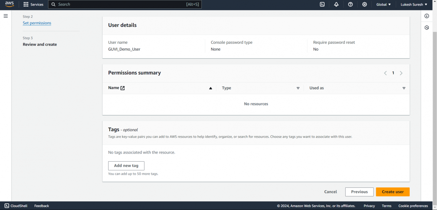Click CloudShell in the bottom status bar
The image size is (437, 210).
pyautogui.click(x=16, y=206)
